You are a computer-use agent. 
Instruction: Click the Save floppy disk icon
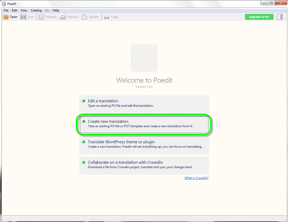point(23,17)
